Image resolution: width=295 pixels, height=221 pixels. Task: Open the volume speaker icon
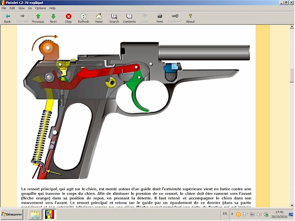(259, 215)
